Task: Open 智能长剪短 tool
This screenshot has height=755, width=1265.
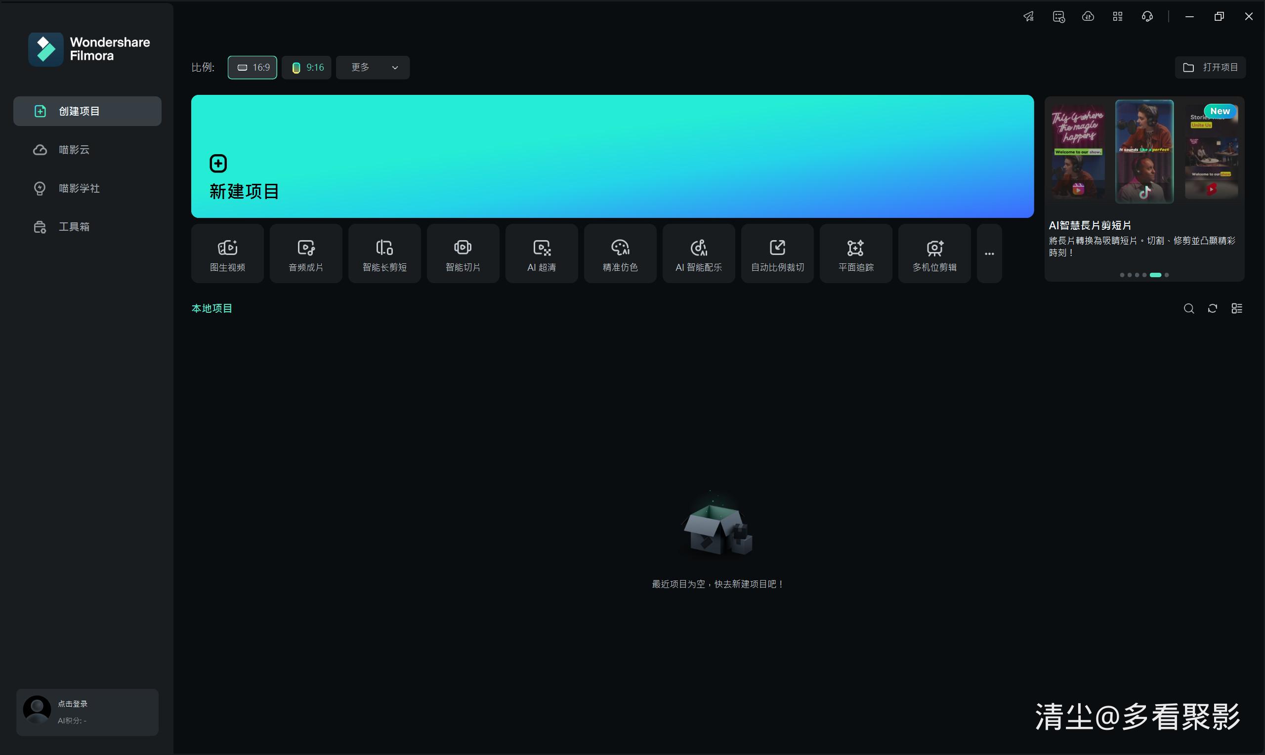Action: pyautogui.click(x=384, y=253)
